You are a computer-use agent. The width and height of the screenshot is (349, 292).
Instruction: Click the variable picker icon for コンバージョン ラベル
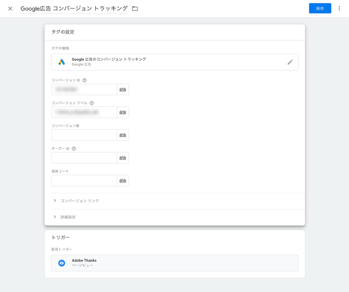pos(123,112)
